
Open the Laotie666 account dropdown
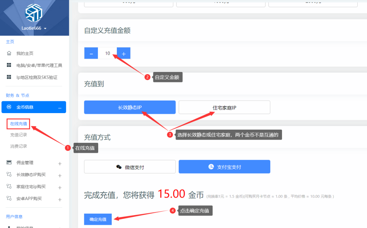tap(34, 28)
